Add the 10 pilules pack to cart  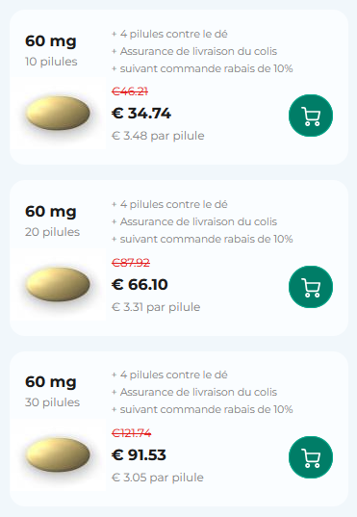coord(311,116)
